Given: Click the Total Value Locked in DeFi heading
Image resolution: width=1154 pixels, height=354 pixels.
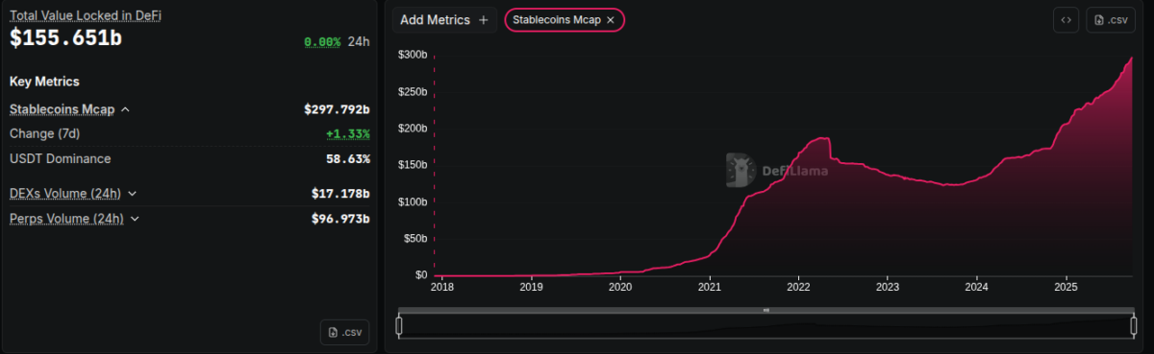Looking at the screenshot, I should click(x=85, y=16).
